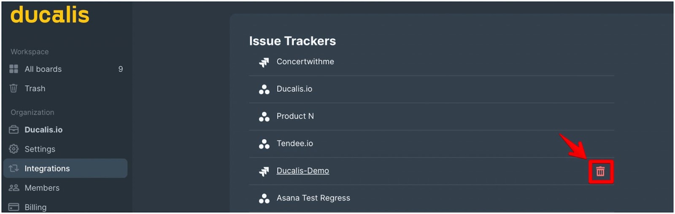675x214 pixels.
Task: Click the grid icon for All boards
Action: [x=14, y=69]
